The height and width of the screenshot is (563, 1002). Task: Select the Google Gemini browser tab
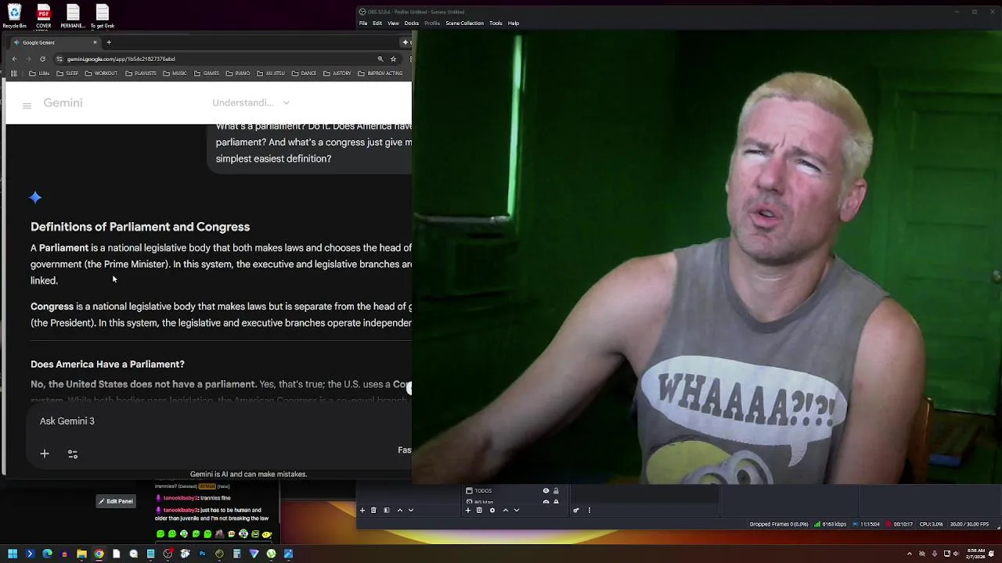(53, 42)
